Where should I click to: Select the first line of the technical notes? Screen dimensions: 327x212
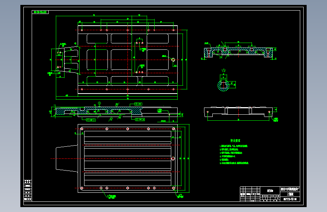click(x=233, y=146)
